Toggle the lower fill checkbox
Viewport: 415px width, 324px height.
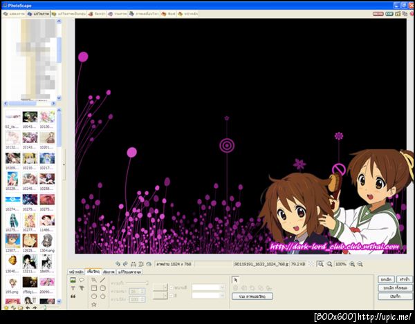pos(172,296)
